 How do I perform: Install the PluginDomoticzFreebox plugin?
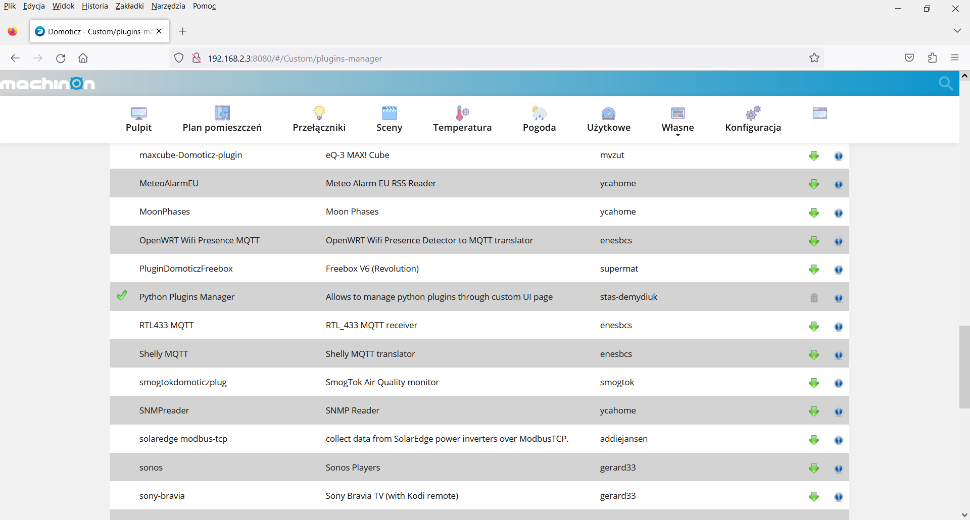click(813, 270)
